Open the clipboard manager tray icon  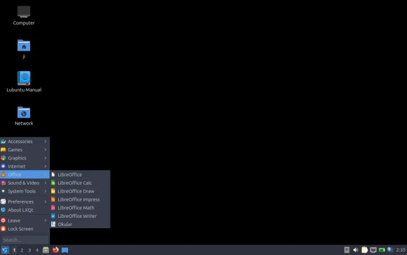coord(364,250)
